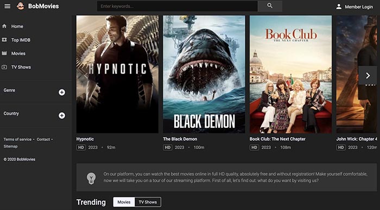Click the Book Club poster

(290, 75)
